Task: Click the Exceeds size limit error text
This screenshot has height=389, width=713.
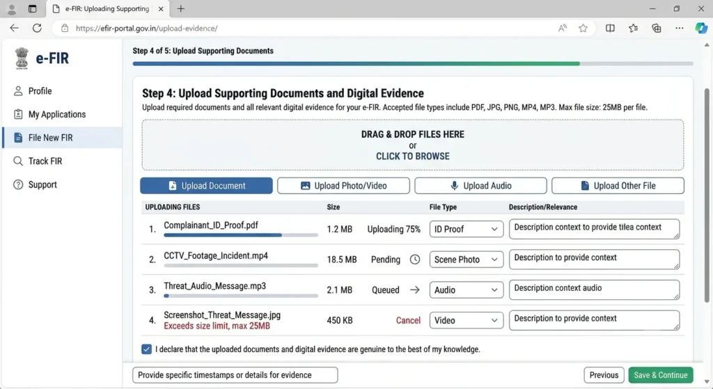Action: click(x=217, y=326)
